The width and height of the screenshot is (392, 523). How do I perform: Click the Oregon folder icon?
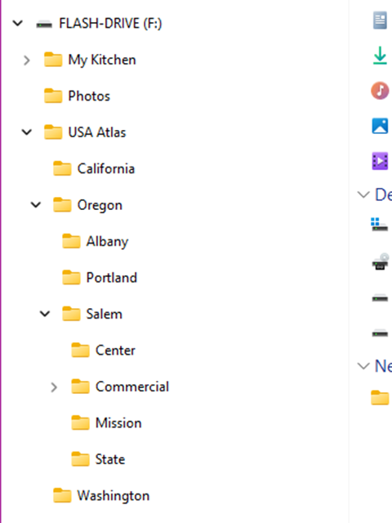pyautogui.click(x=62, y=205)
